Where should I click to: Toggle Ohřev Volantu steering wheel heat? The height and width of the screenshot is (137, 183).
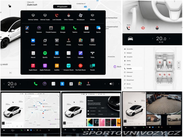[69, 15]
